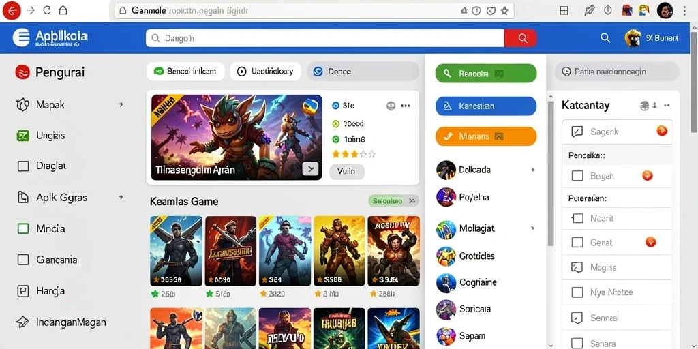
Task: Click featured game star rating
Action: (x=354, y=155)
